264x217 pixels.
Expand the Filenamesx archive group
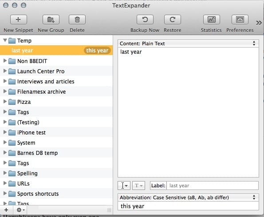5,91
